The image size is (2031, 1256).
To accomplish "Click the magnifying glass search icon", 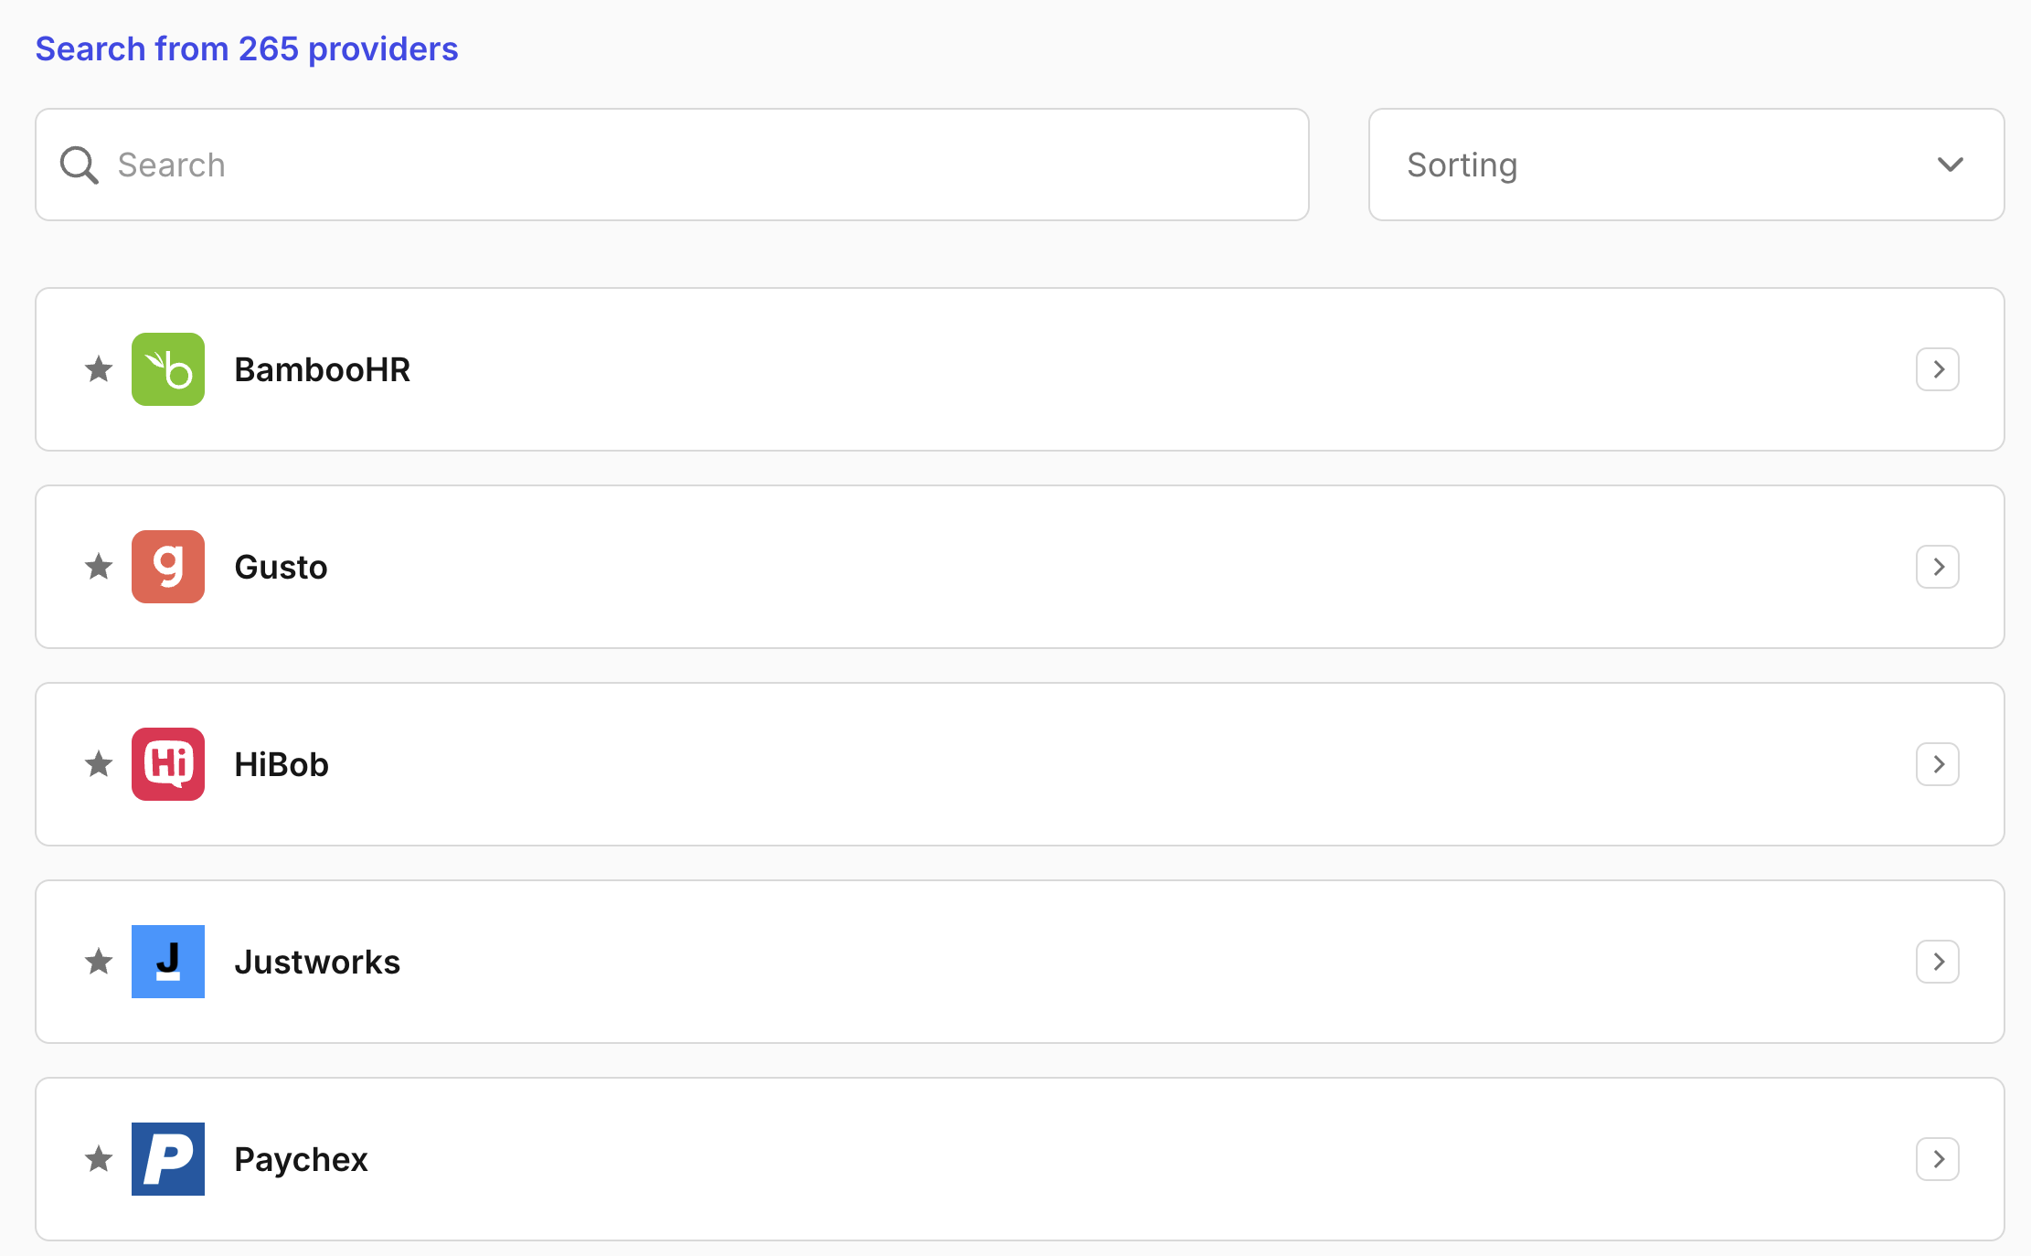I will tap(80, 165).
